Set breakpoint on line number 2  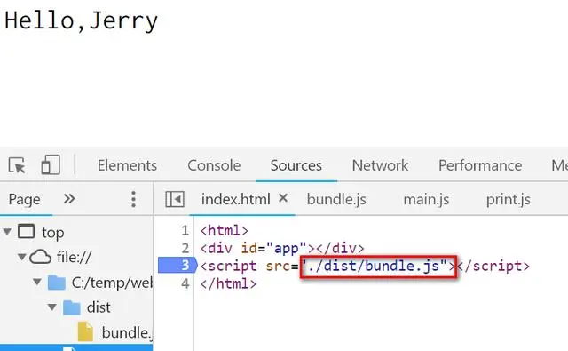[x=185, y=249]
